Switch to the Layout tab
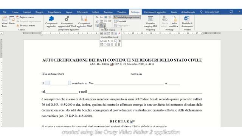 coord(69,12)
